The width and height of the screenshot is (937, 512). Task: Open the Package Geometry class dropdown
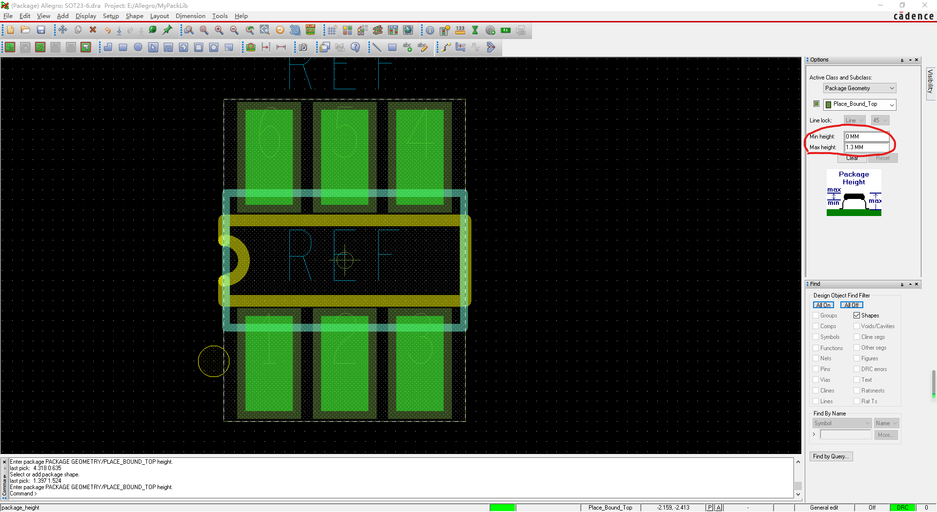click(859, 88)
